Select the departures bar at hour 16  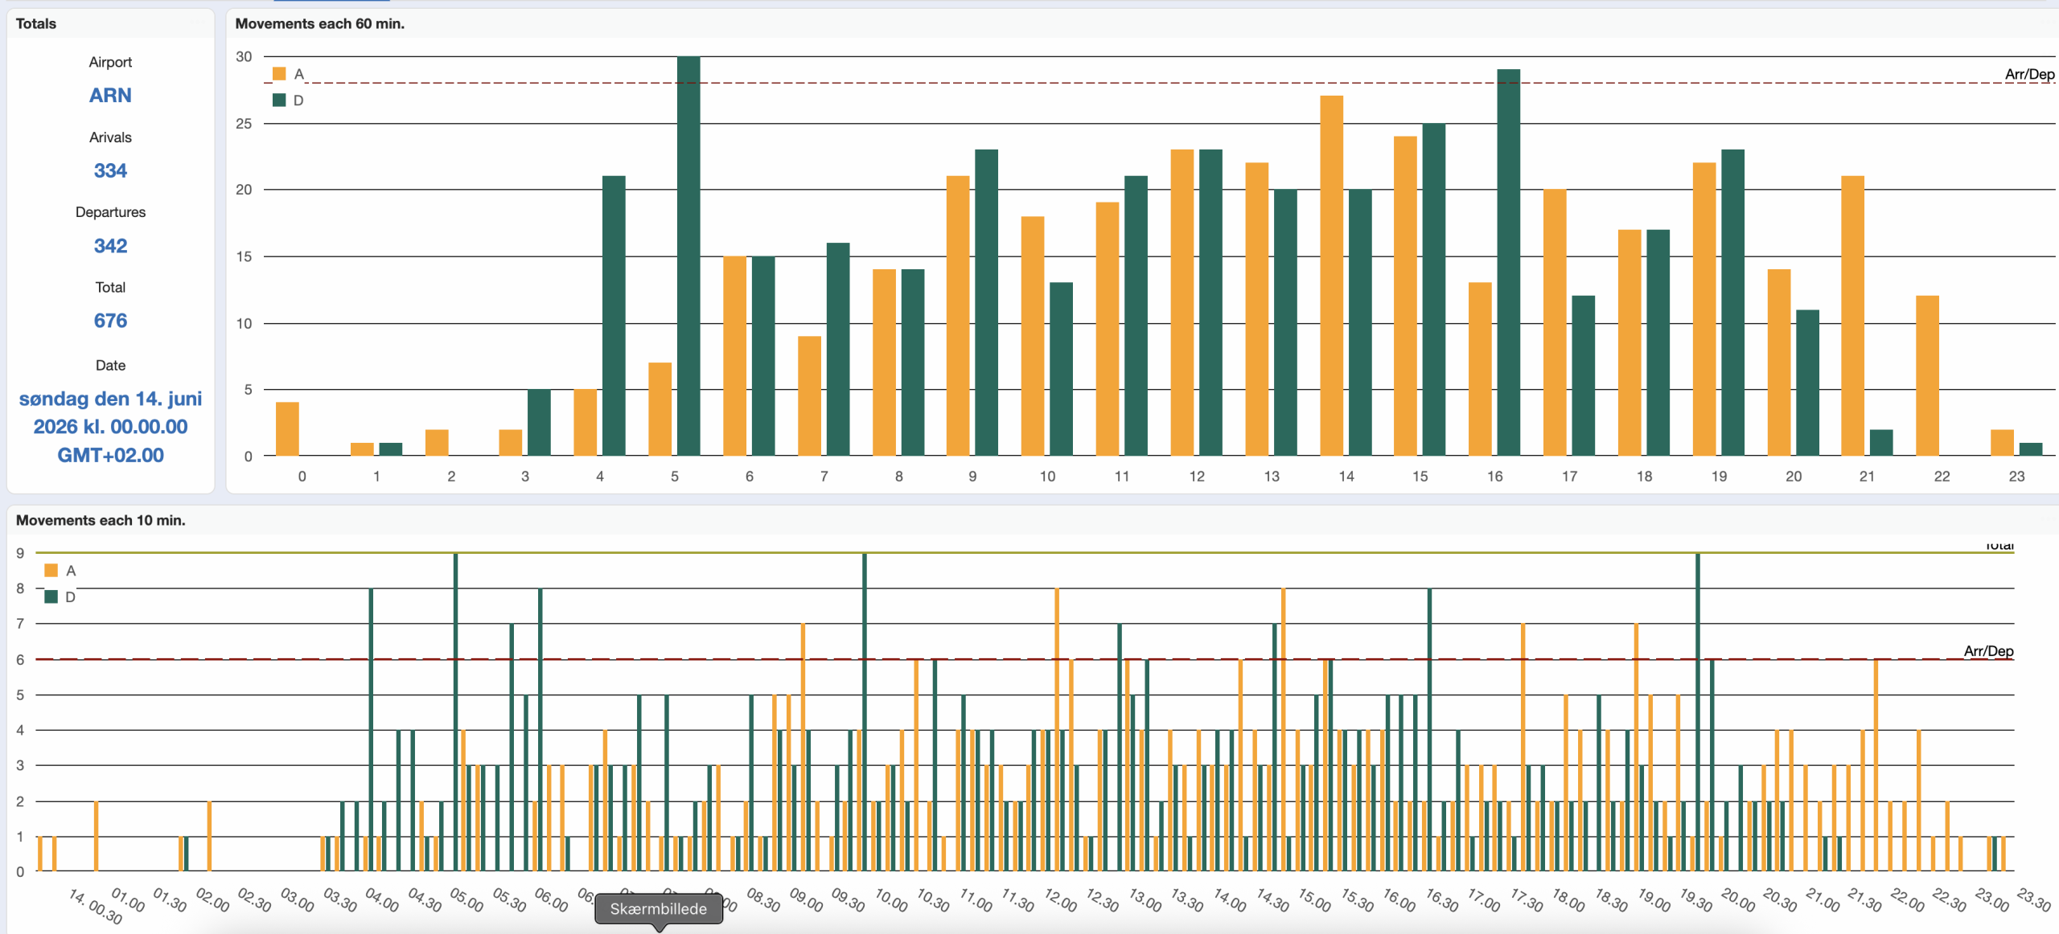pos(1508,262)
